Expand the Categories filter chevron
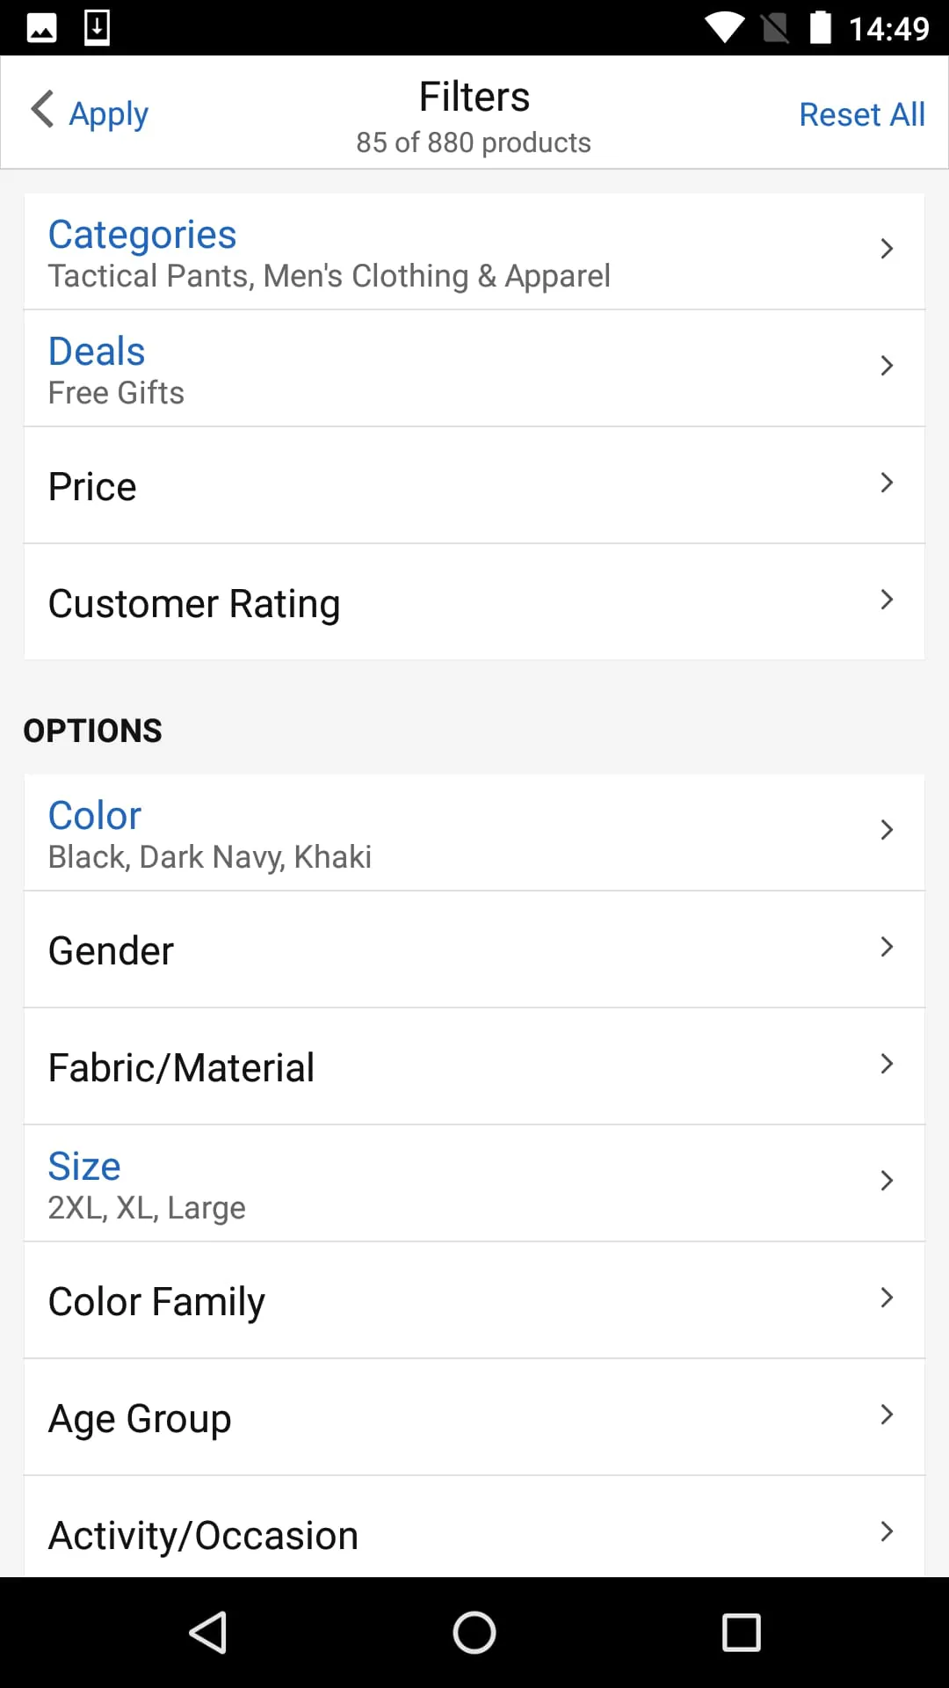 [887, 250]
